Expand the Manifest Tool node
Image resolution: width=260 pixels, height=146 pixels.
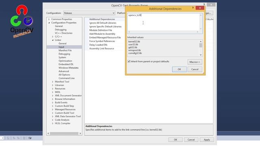click(x=53, y=82)
